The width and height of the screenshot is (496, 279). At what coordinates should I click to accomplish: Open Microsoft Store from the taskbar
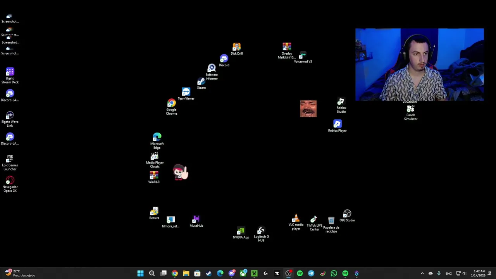coord(197,274)
